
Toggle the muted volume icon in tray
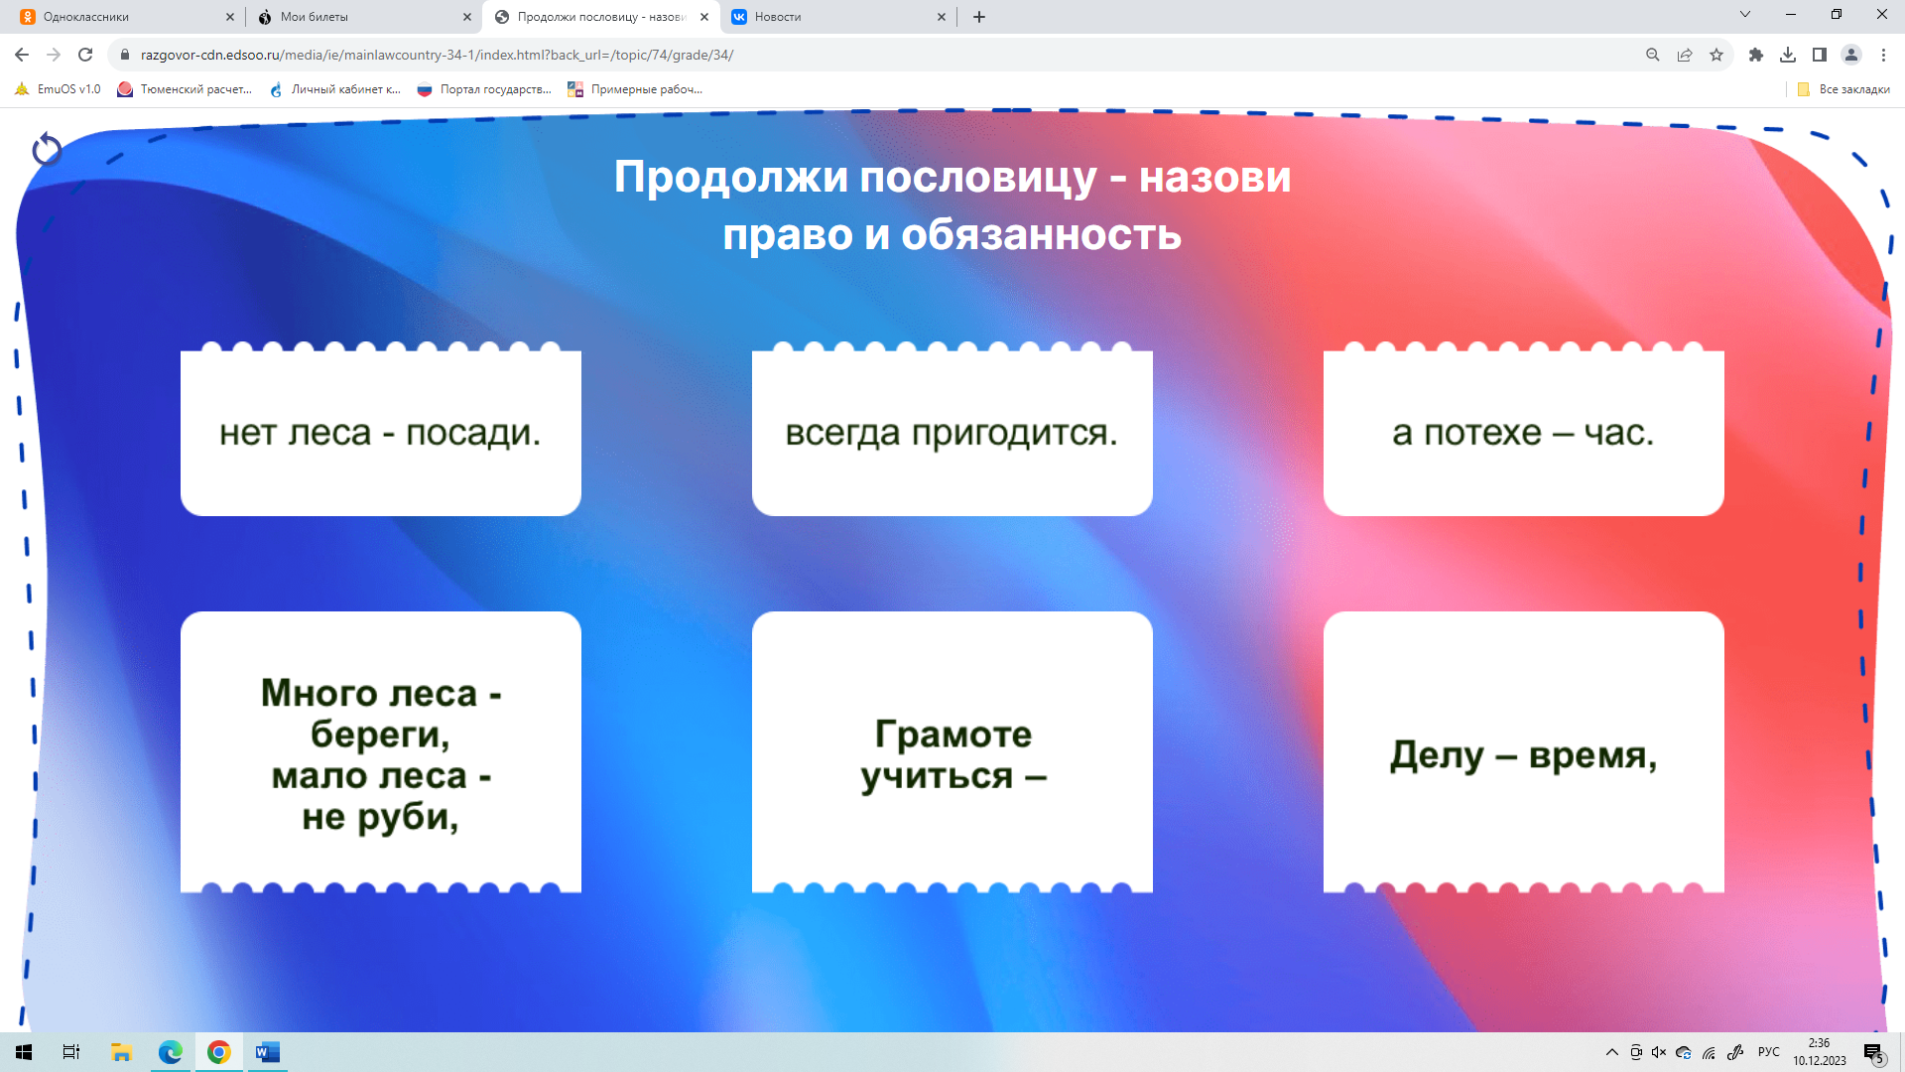(1659, 1052)
